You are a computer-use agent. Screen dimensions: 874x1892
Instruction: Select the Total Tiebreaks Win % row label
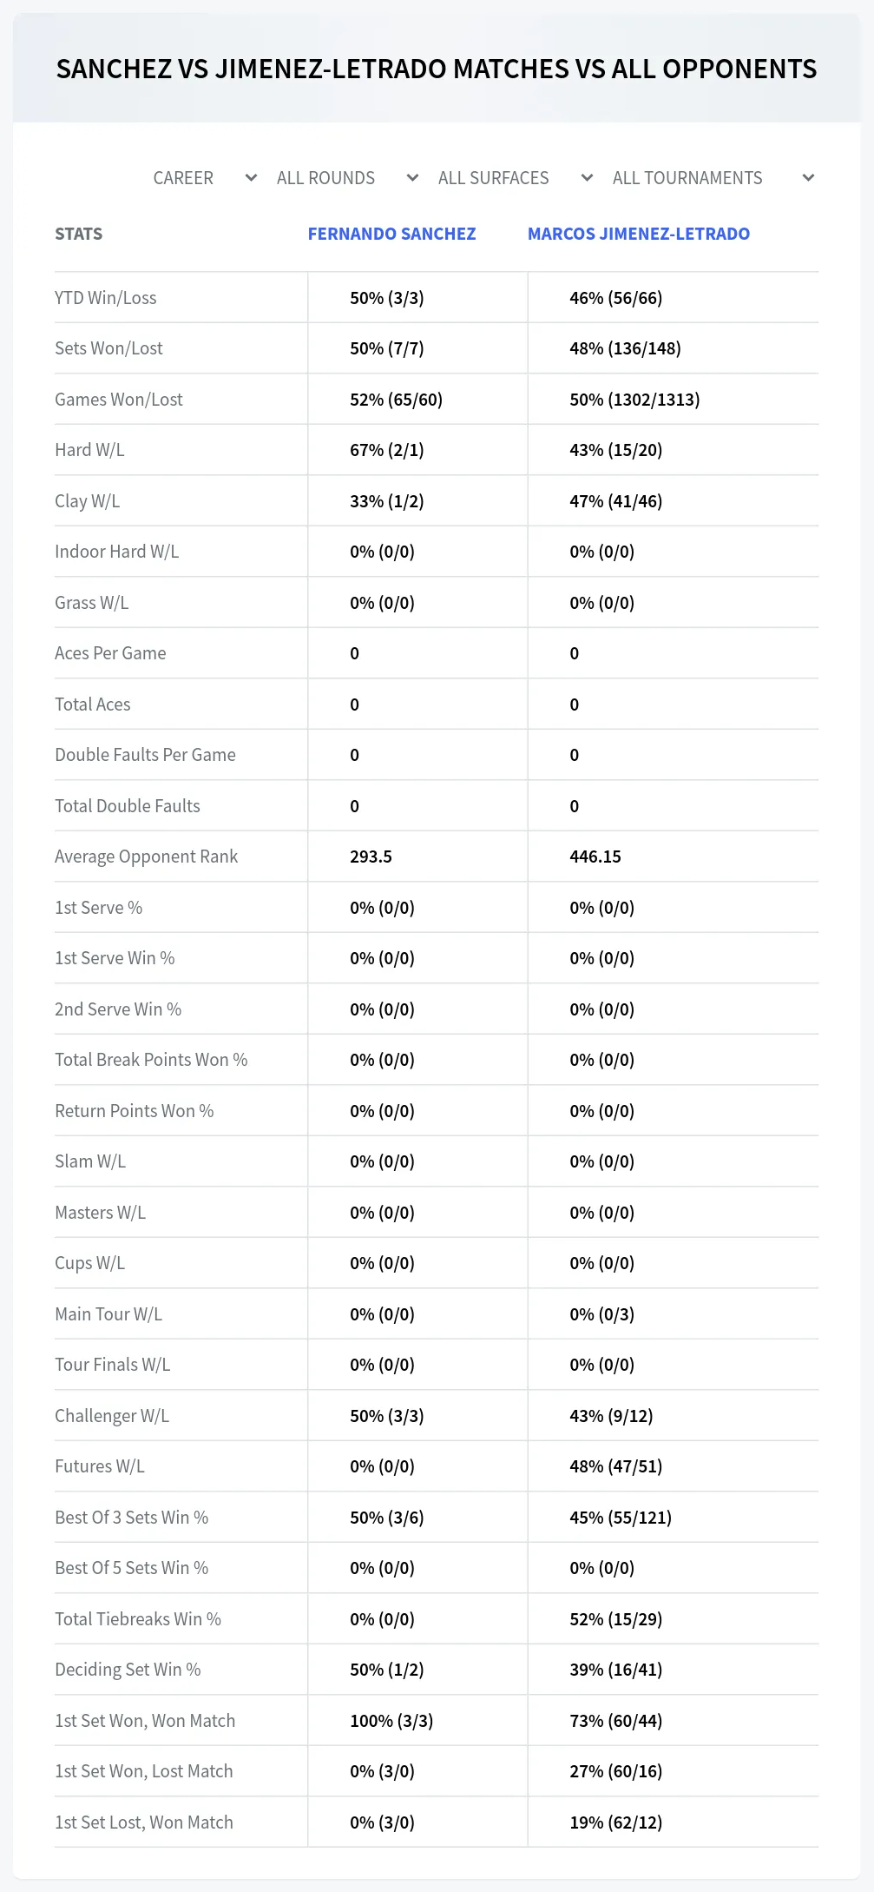point(138,1619)
